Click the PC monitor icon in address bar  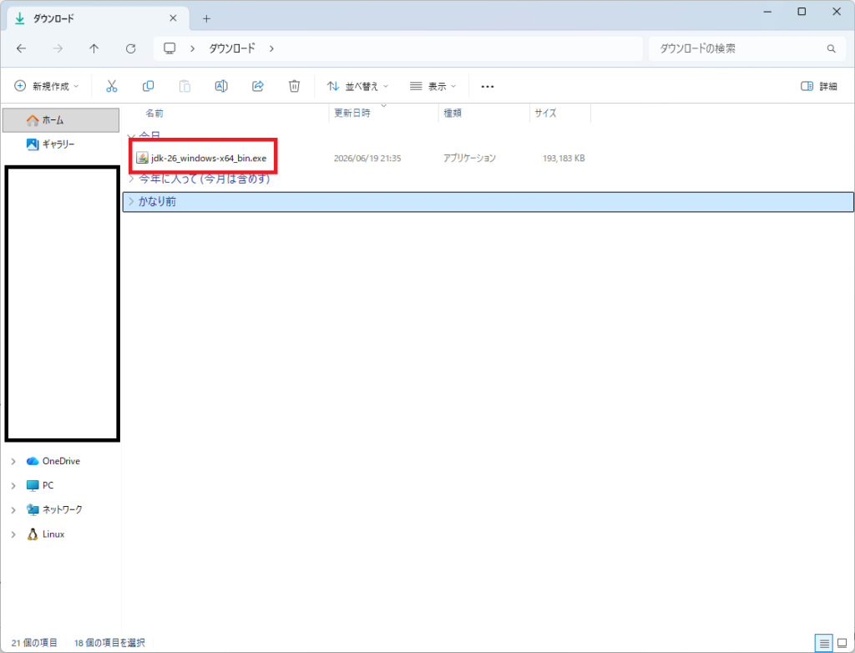169,48
